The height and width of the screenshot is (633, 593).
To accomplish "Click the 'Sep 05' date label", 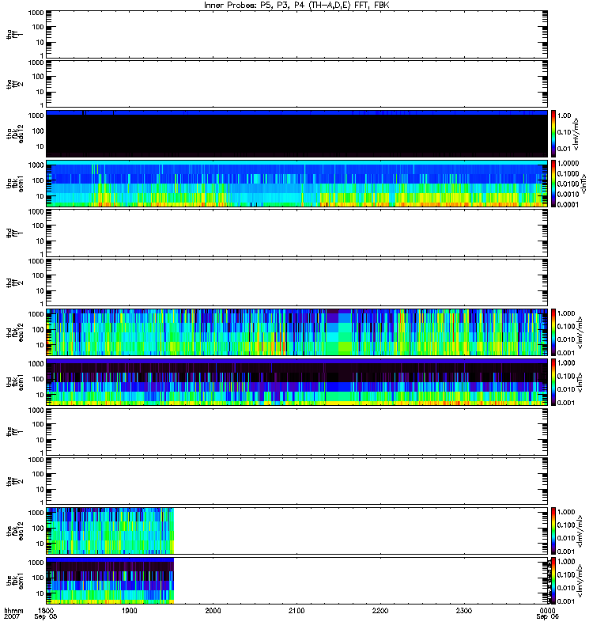I will pos(46,616).
